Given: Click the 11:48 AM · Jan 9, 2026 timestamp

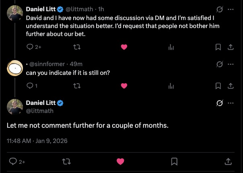Looking at the screenshot, I should [37, 141].
